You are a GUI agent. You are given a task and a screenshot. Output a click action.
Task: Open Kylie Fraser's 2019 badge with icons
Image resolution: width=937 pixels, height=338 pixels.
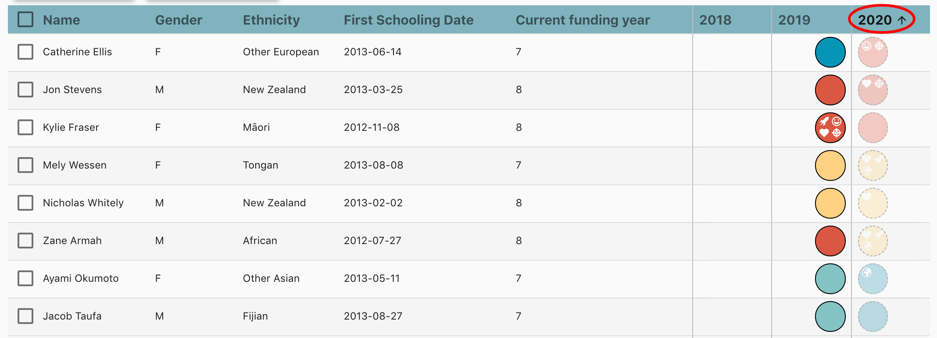(x=830, y=128)
